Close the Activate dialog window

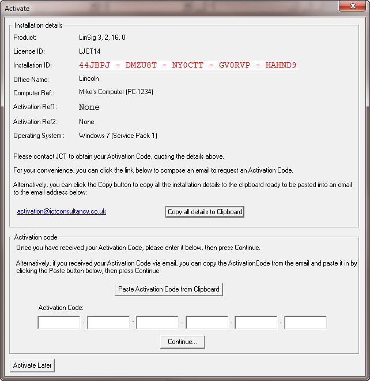352,6
